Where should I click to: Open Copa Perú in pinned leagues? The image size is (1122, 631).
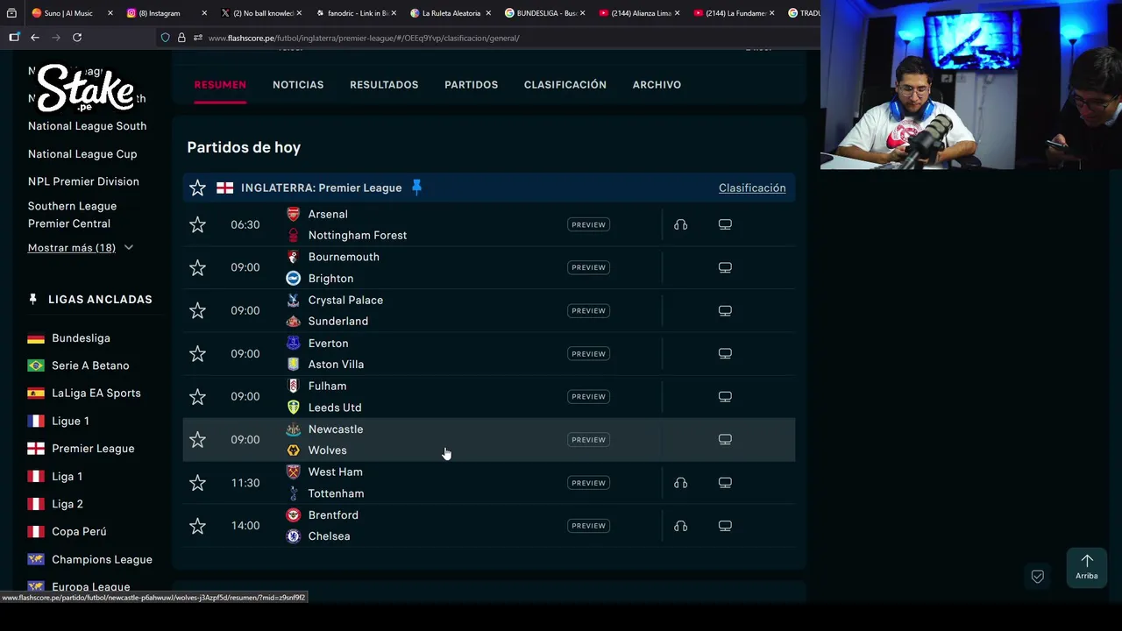tap(79, 532)
